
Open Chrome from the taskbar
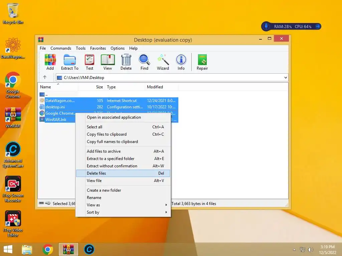point(48,249)
